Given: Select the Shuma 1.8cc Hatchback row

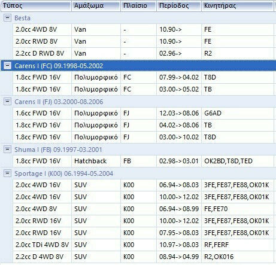Looking at the screenshot, I should tap(143, 161).
